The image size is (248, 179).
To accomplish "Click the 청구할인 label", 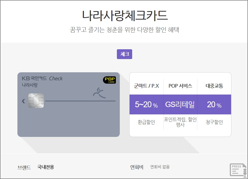I will click(214, 122).
